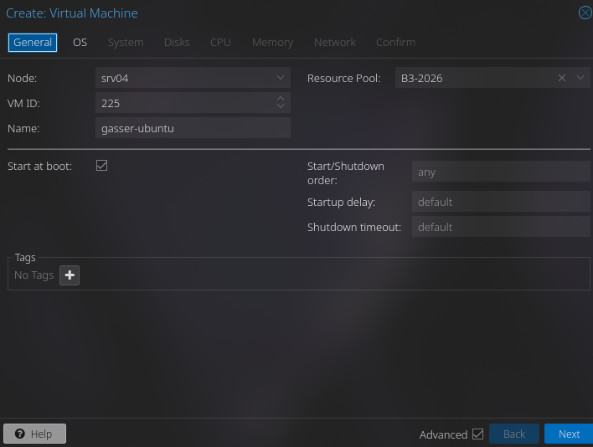Disable the Advanced options checkbox
The width and height of the screenshot is (593, 447).
tap(477, 434)
